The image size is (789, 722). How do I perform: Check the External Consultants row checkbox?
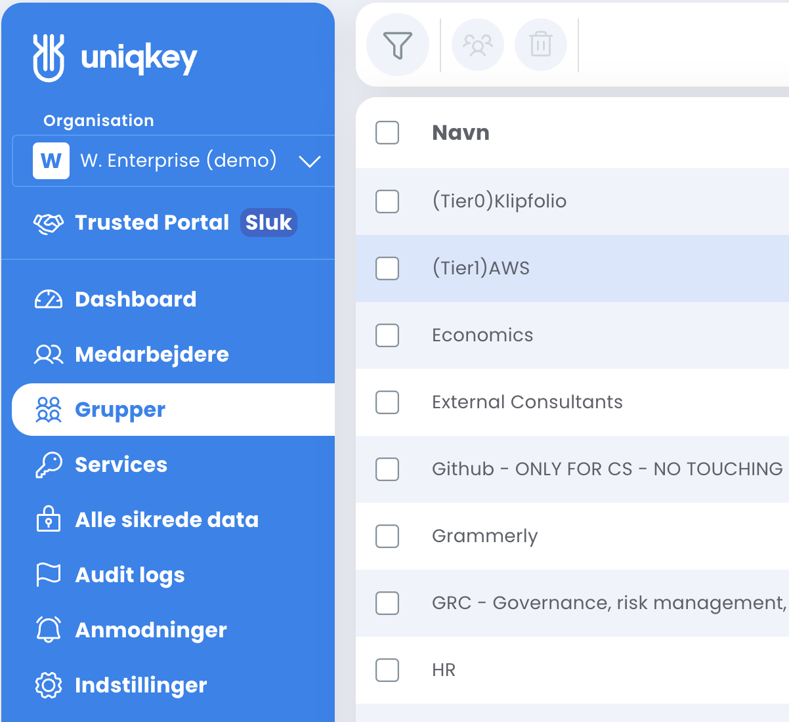click(x=387, y=402)
